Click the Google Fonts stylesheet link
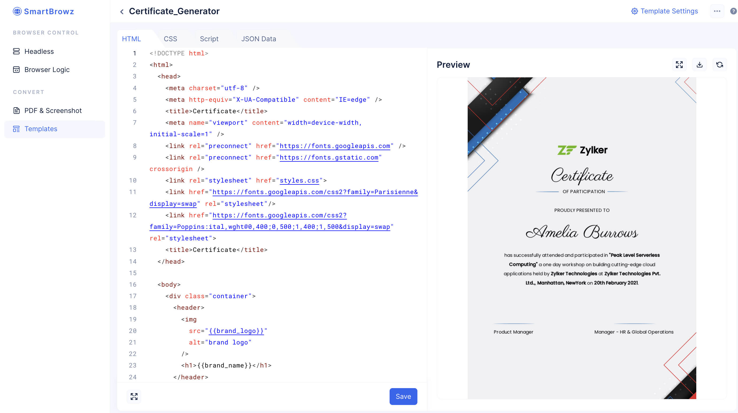This screenshot has width=738, height=413. (284, 198)
